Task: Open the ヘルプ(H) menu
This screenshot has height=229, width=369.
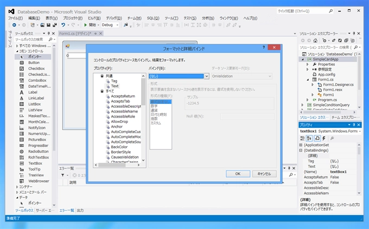Action: click(x=250, y=18)
